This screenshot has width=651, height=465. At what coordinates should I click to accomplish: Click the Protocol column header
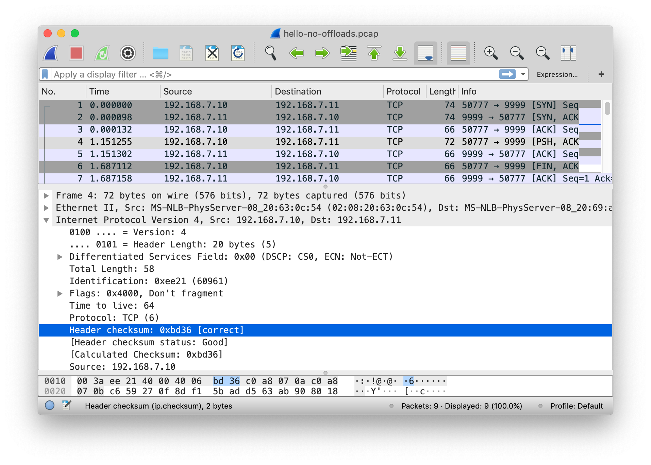point(403,91)
